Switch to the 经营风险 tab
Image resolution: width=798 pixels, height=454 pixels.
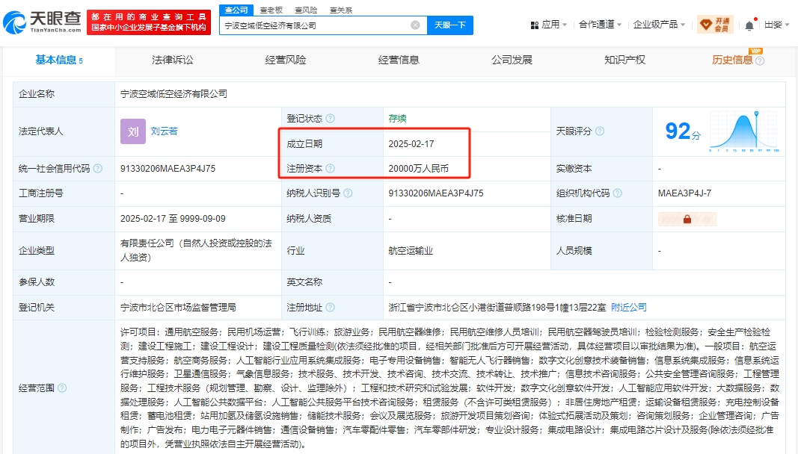(286, 60)
